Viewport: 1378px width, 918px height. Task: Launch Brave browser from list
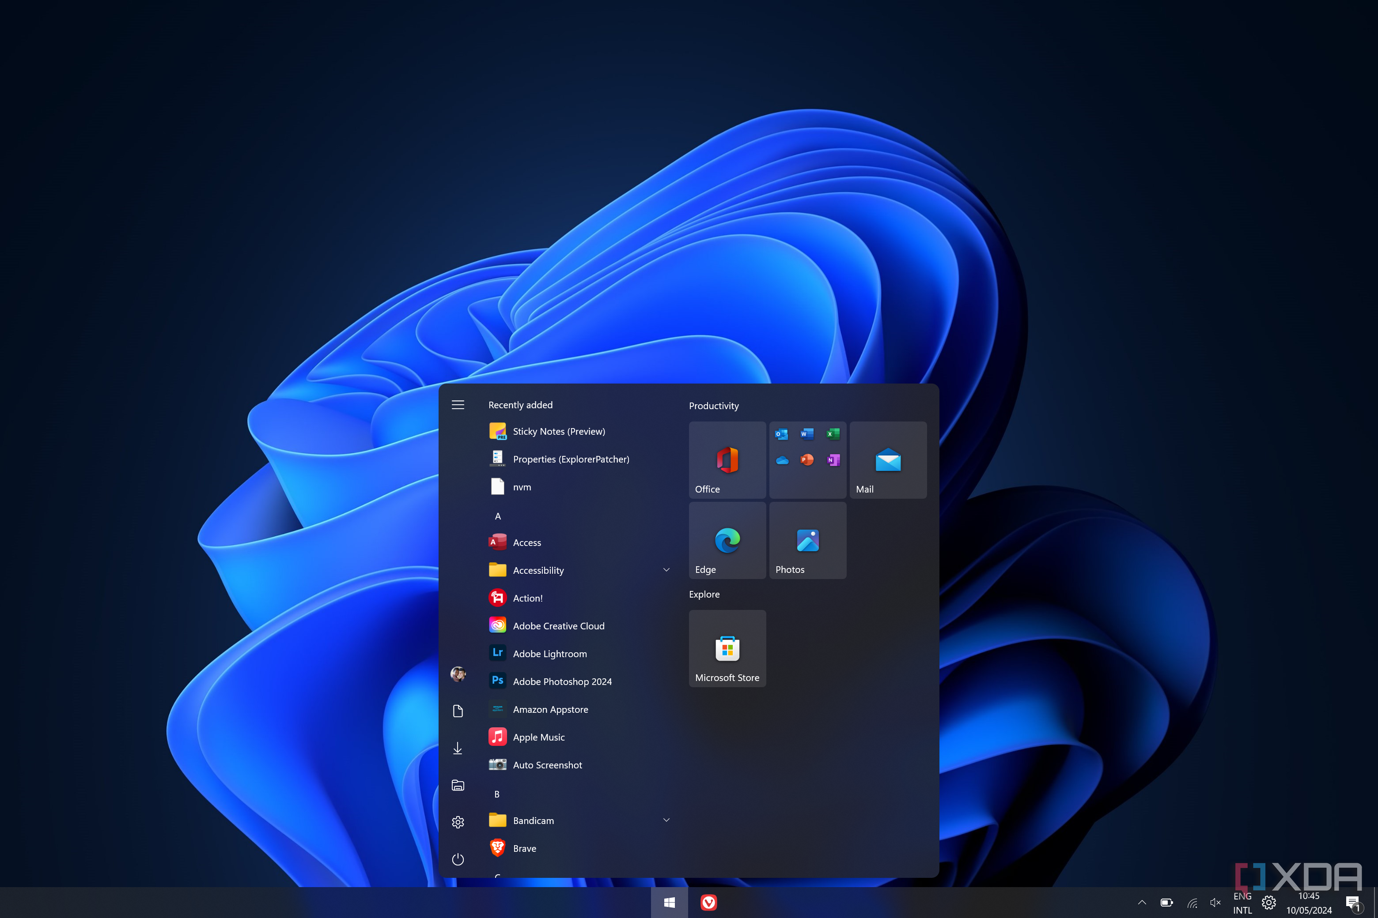pyautogui.click(x=580, y=848)
